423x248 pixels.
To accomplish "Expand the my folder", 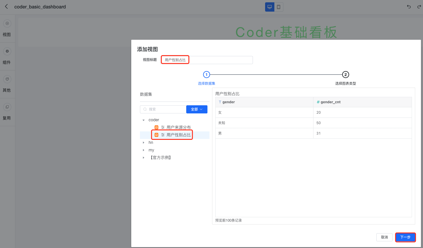I will pos(143,150).
